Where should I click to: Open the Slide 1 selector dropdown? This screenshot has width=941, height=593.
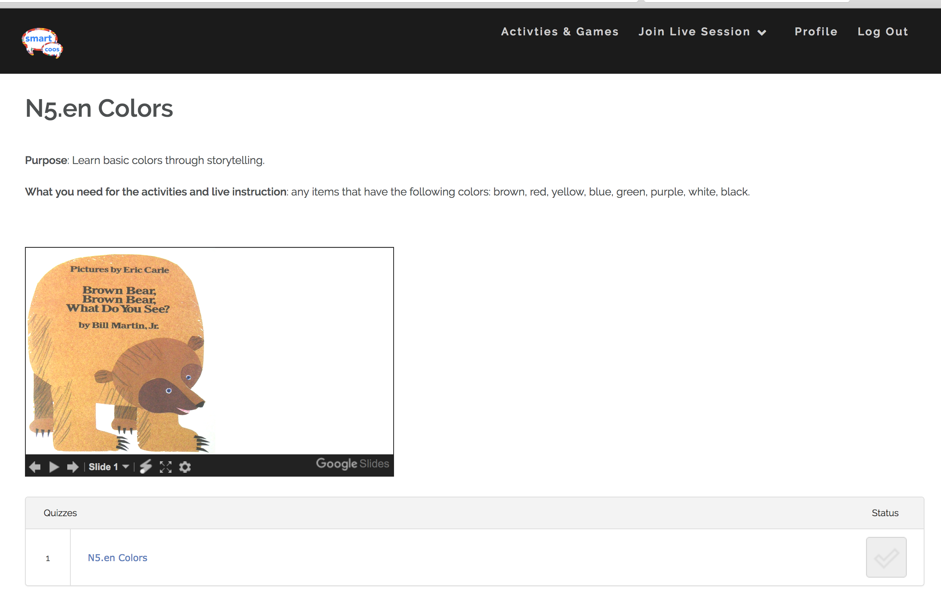coord(109,467)
